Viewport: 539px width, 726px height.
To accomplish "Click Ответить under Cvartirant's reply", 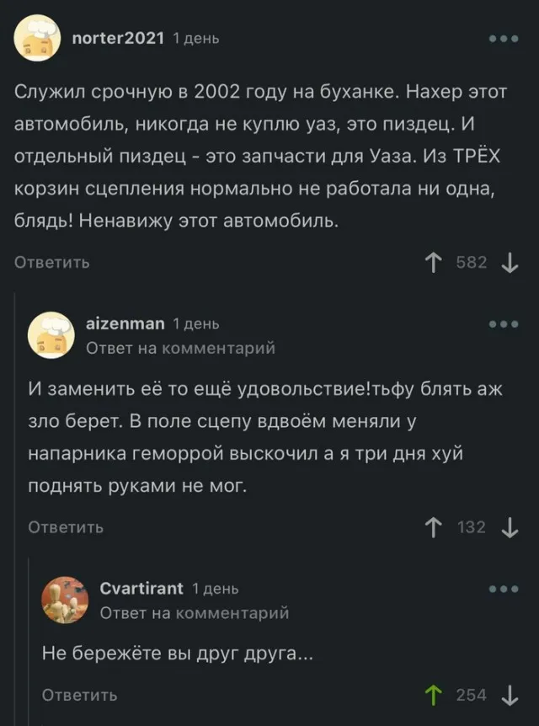I will pyautogui.click(x=80, y=695).
